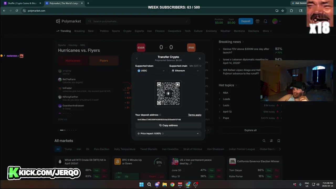Screen dimensions: 336x189
Task: Pick the Hurricanes outcome button
Action: pos(73,61)
